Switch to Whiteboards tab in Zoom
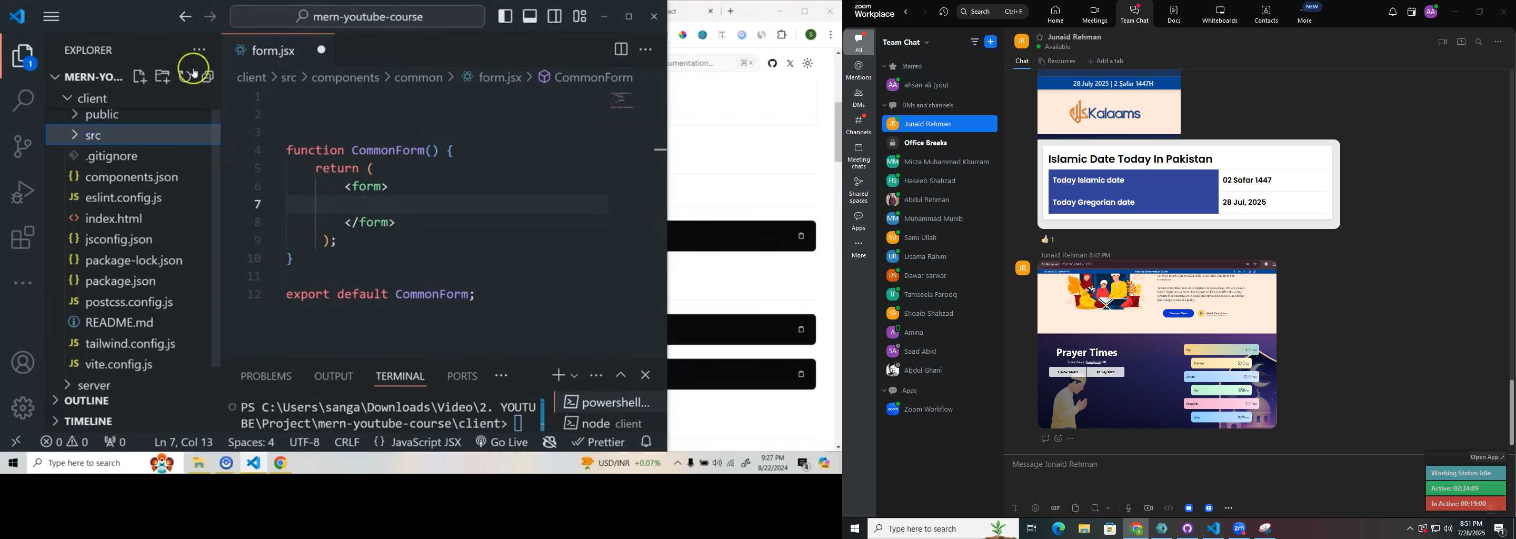Image resolution: width=1516 pixels, height=539 pixels. click(1220, 14)
